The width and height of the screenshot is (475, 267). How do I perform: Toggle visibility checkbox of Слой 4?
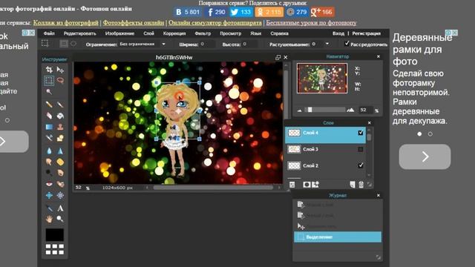pos(361,133)
